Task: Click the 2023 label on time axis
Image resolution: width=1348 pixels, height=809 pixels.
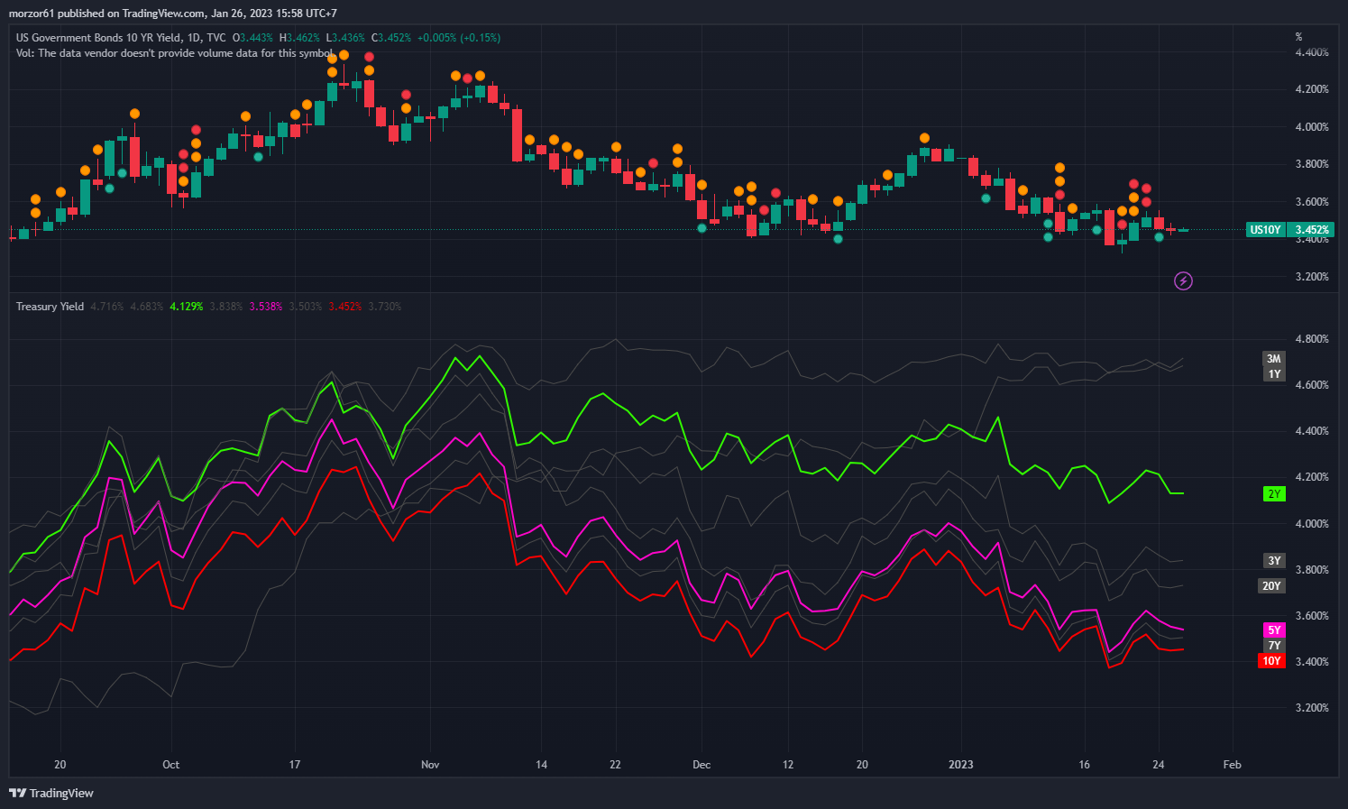Action: [961, 765]
